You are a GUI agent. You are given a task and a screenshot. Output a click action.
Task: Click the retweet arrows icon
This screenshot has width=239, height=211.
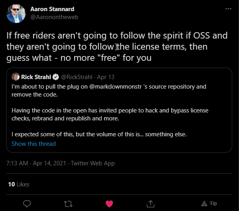(x=68, y=204)
